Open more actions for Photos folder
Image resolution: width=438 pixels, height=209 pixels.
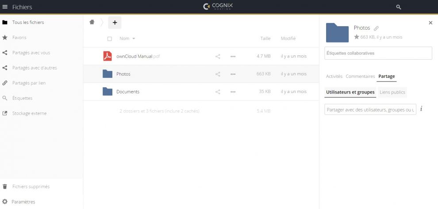[x=233, y=74]
